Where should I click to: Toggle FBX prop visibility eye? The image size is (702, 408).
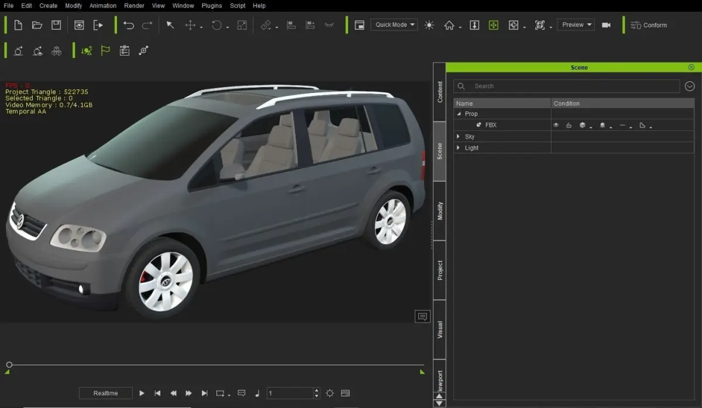click(556, 125)
